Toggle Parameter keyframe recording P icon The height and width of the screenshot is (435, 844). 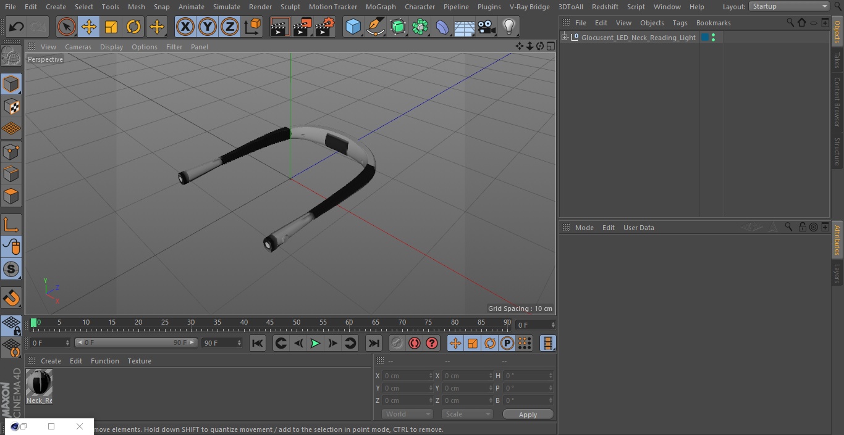[x=507, y=343]
